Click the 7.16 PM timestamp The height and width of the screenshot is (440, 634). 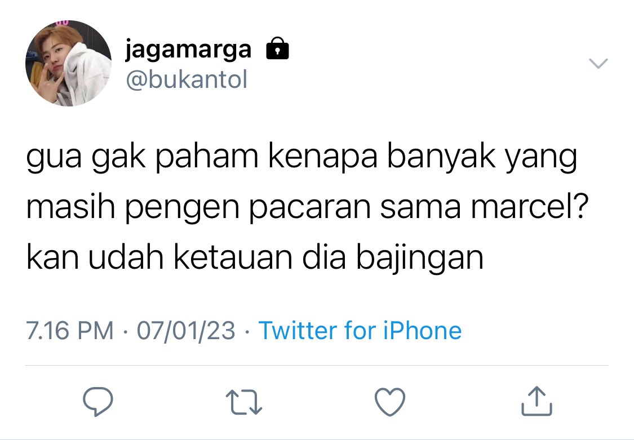click(x=69, y=331)
